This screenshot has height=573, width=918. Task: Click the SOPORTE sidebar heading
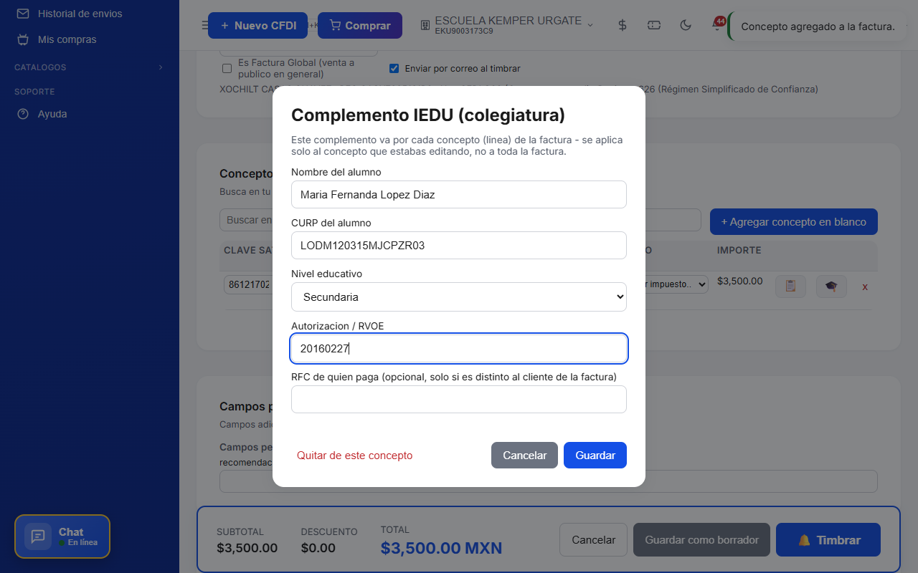click(34, 92)
